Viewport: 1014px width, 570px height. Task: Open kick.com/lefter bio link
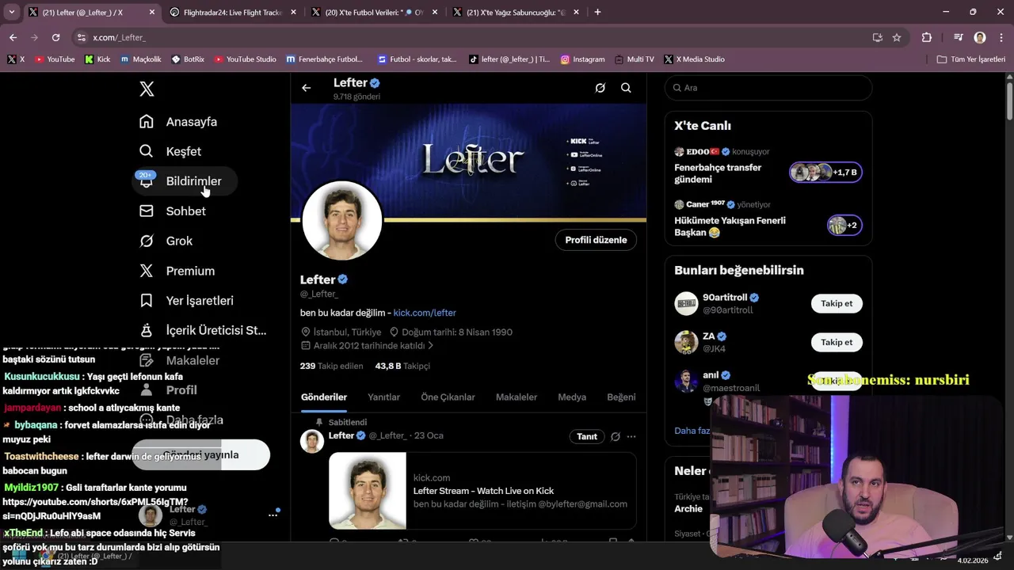(x=425, y=313)
